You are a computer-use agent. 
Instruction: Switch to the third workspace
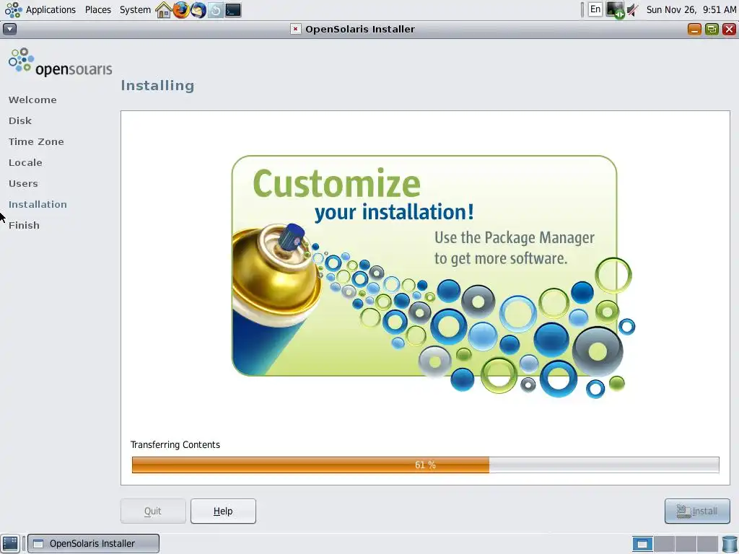686,544
